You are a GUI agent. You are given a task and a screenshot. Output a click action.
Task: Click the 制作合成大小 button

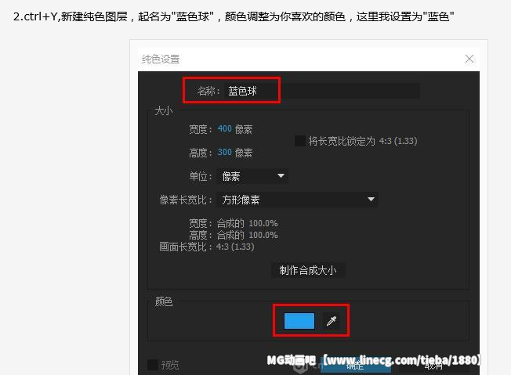click(x=308, y=270)
